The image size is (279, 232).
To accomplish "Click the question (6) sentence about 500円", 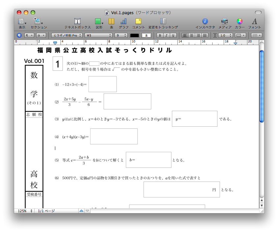I will [131, 178].
